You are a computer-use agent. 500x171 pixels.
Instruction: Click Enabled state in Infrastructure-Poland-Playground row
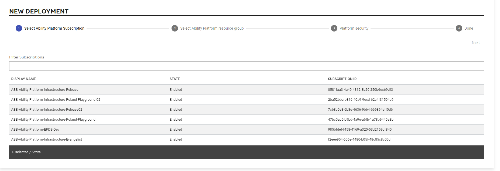(x=176, y=120)
